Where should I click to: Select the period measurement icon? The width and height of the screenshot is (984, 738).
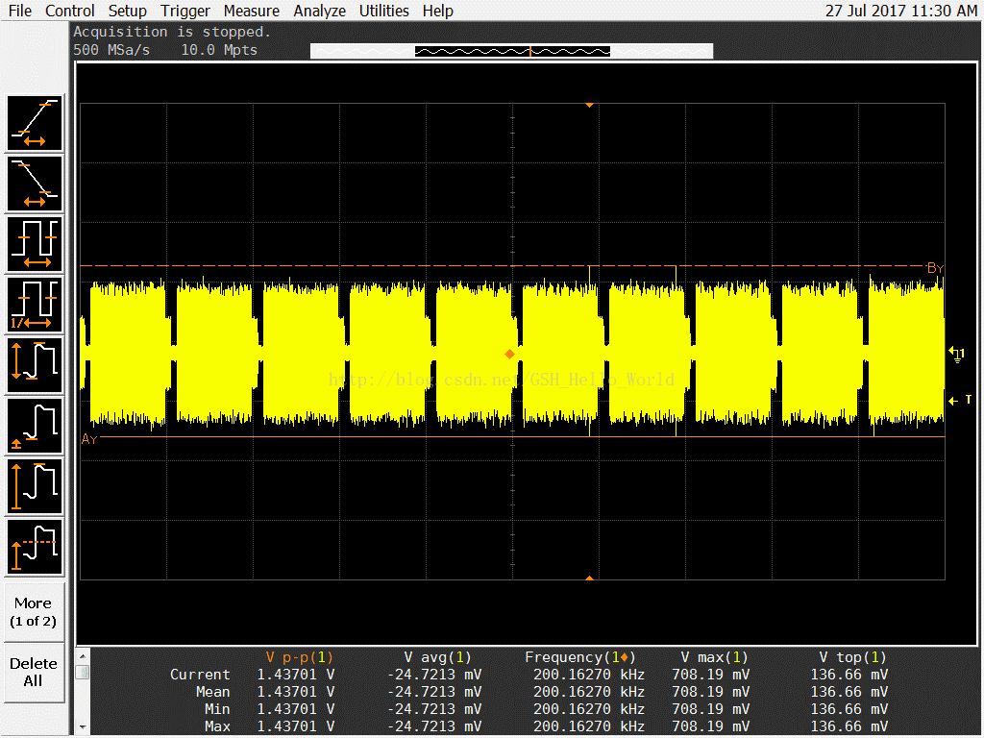pyautogui.click(x=35, y=244)
